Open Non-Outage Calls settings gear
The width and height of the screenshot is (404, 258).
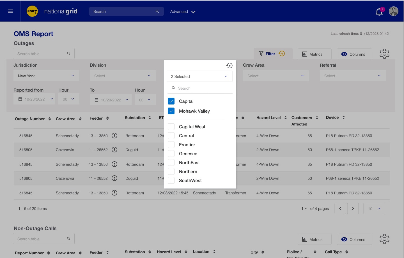coord(384,239)
